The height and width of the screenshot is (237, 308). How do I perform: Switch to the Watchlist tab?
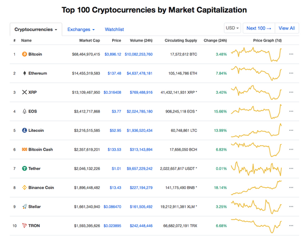click(x=114, y=30)
